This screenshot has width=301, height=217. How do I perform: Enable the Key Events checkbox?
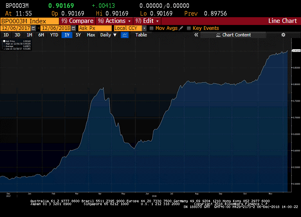(x=189, y=28)
